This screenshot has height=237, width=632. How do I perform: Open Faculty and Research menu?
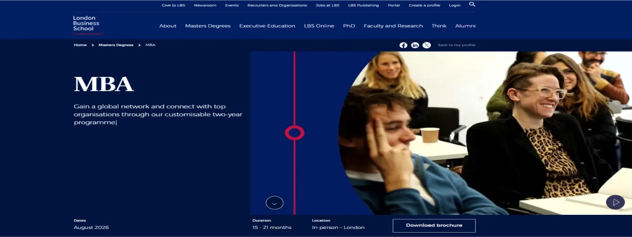393,26
